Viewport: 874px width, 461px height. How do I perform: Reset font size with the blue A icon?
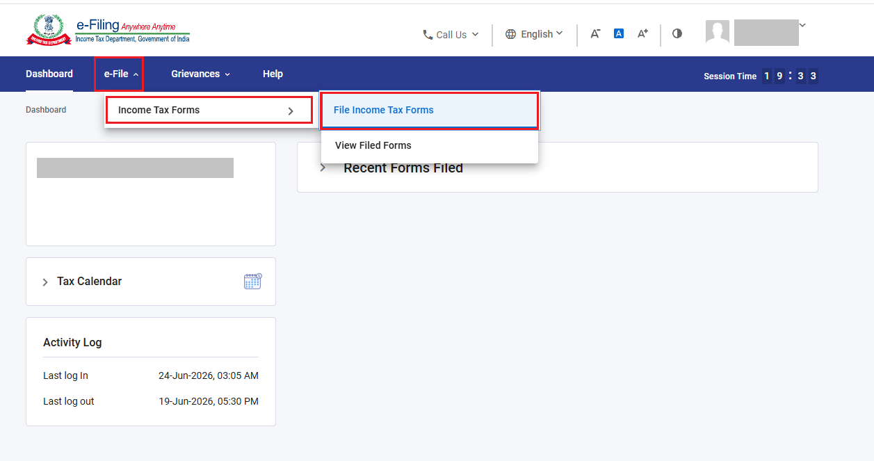point(619,33)
